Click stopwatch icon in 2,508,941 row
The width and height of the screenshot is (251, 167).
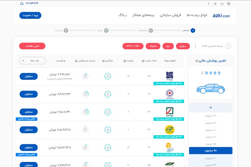coord(85,112)
